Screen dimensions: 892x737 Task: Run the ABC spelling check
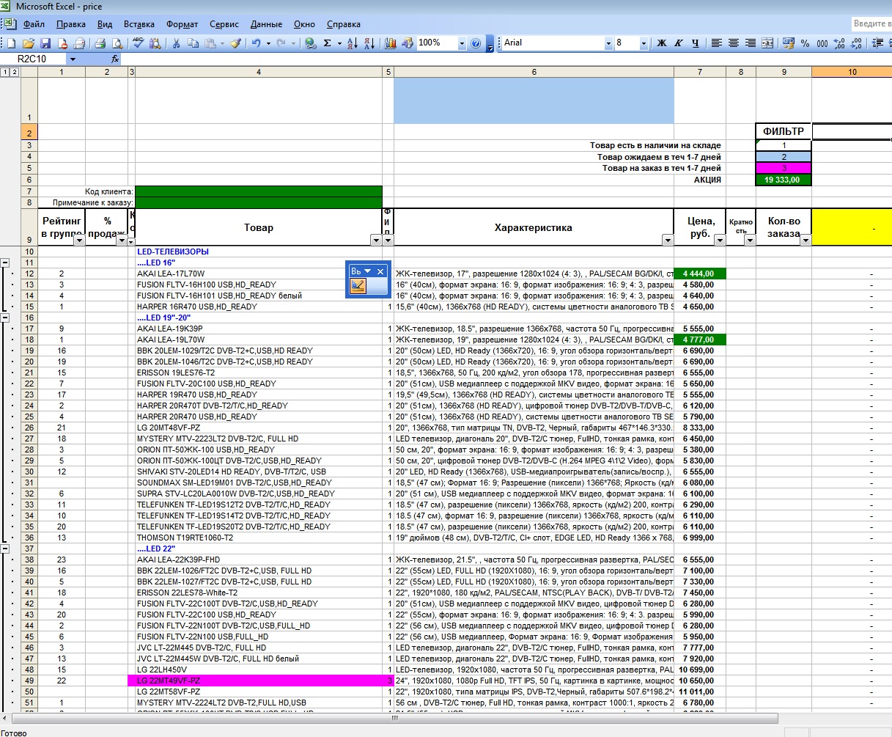pos(138,43)
